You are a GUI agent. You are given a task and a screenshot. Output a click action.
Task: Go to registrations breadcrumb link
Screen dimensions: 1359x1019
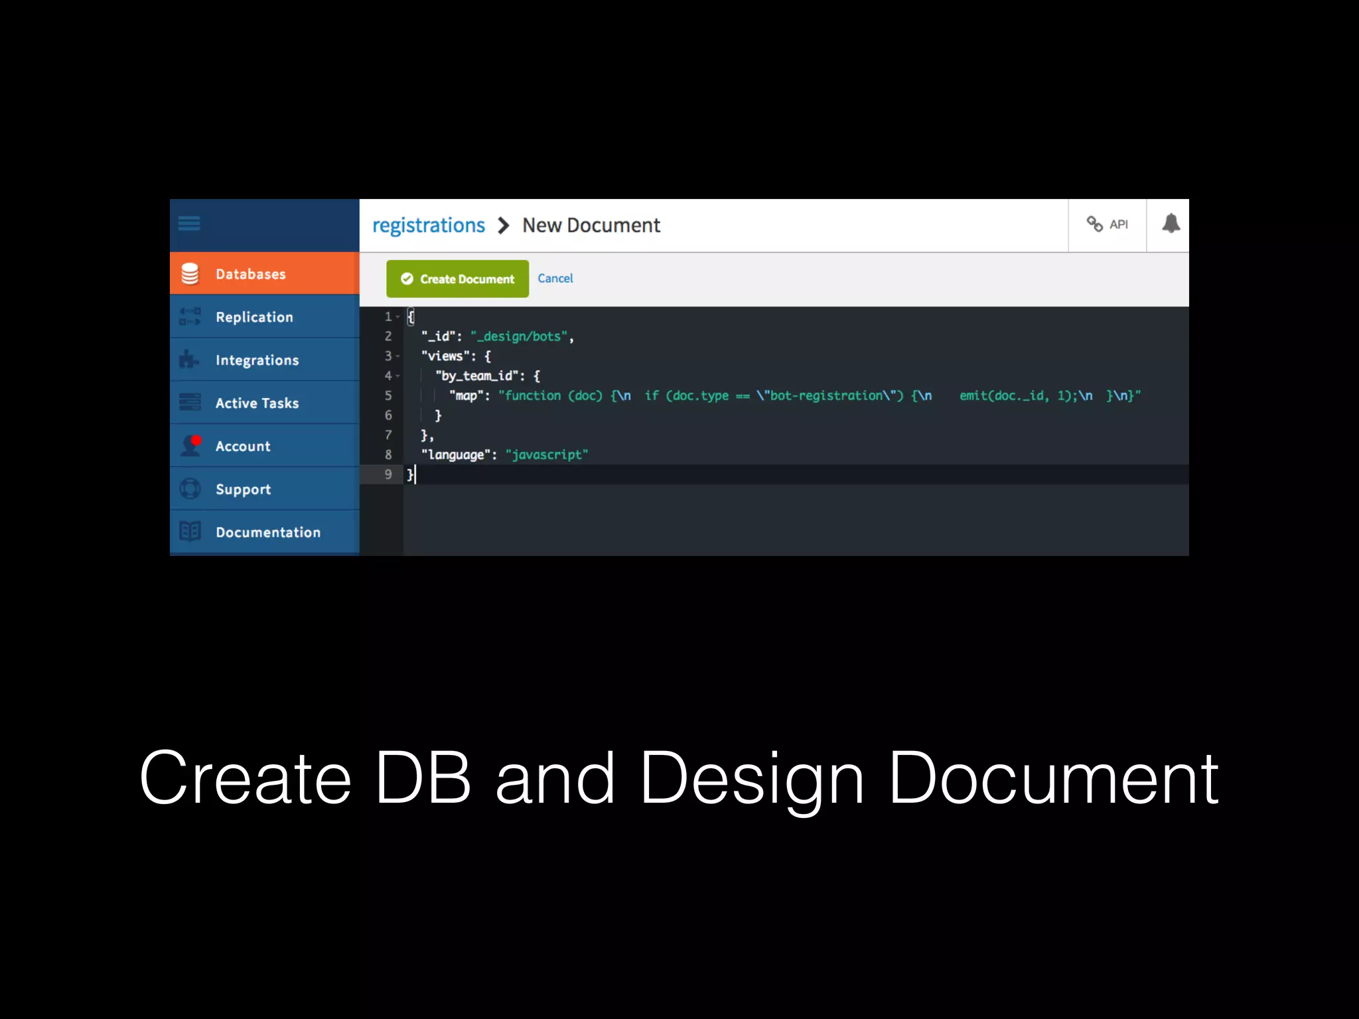tap(428, 226)
